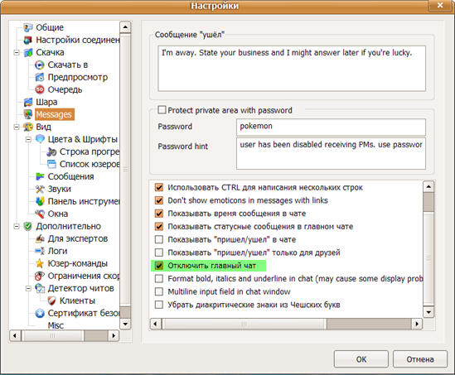Enable Protect private area with password
Image resolution: width=455 pixels, height=375 pixels.
pyautogui.click(x=162, y=110)
